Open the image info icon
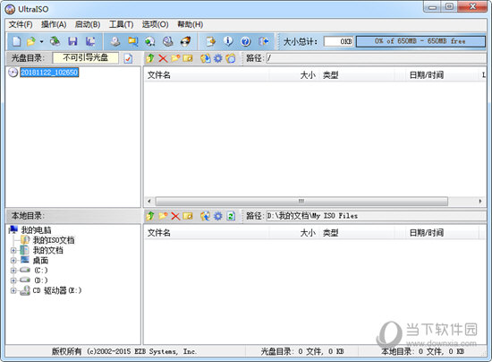 (x=228, y=41)
